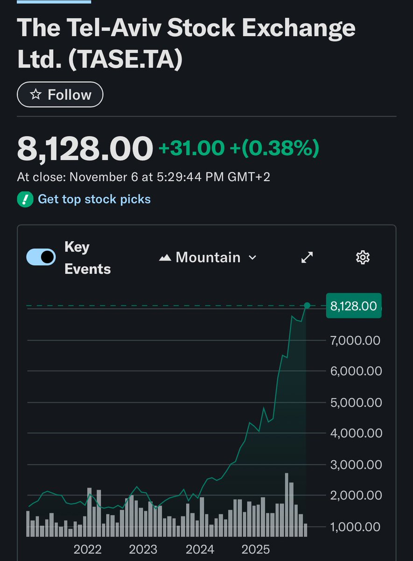Click the 7,000.00 axis value

[x=356, y=340]
